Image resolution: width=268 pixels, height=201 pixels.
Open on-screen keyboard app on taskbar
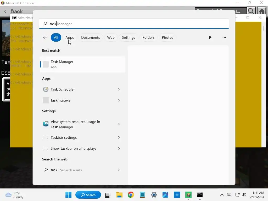pos(177,195)
